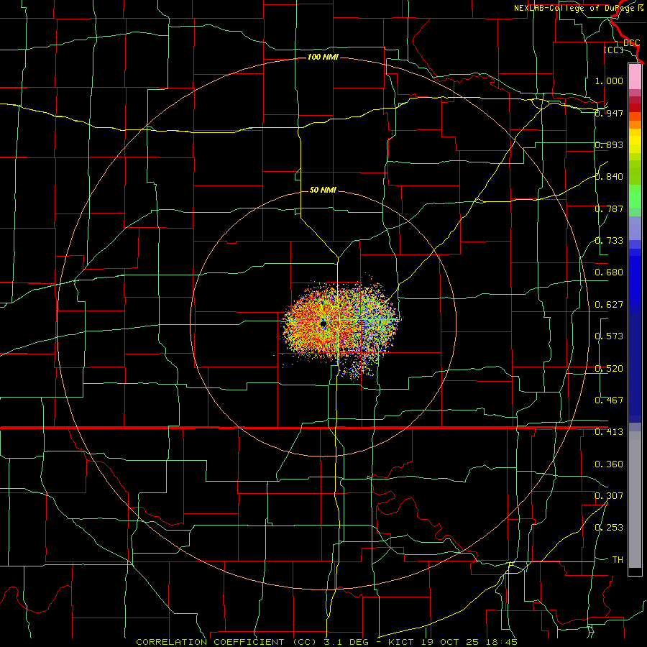Click the 0.893 scale label
647x647 pixels.
coord(609,144)
